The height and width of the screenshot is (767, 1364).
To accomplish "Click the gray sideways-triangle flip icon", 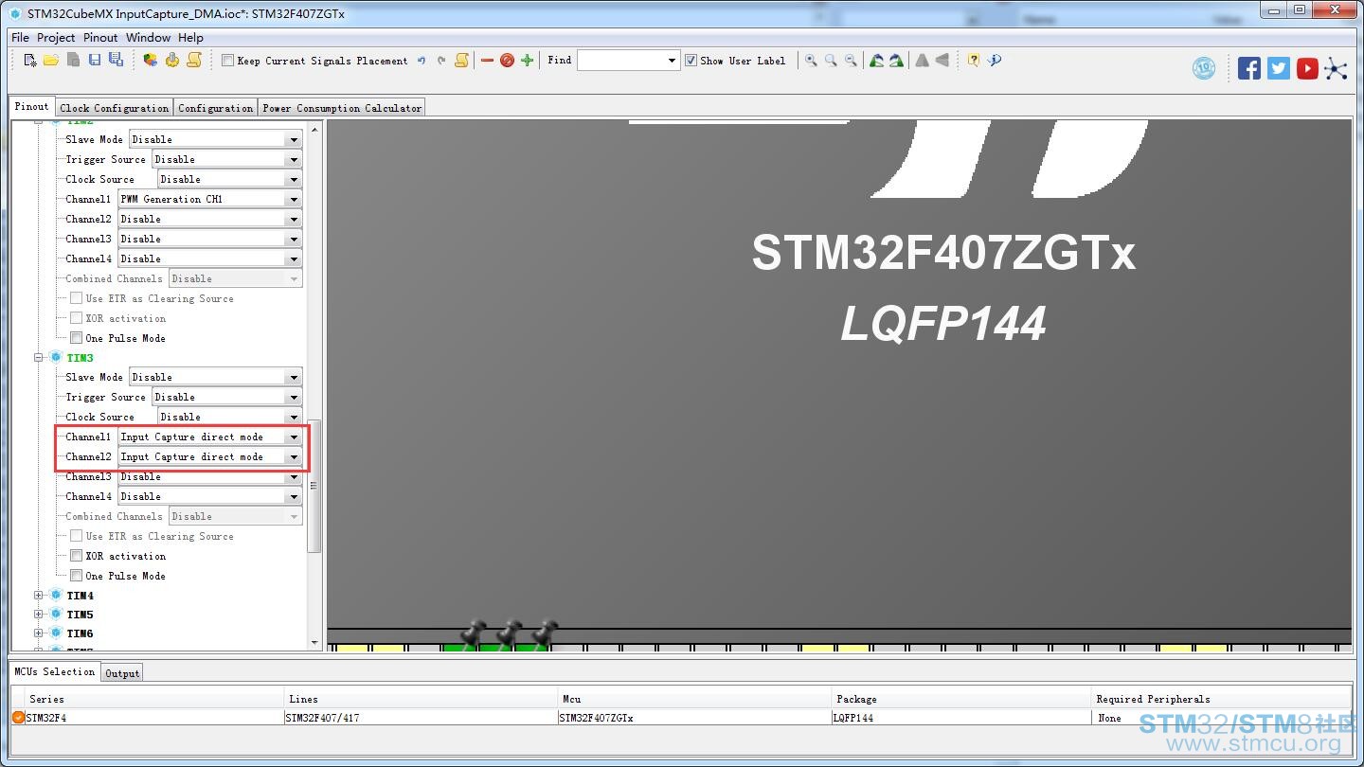I will [x=942, y=61].
